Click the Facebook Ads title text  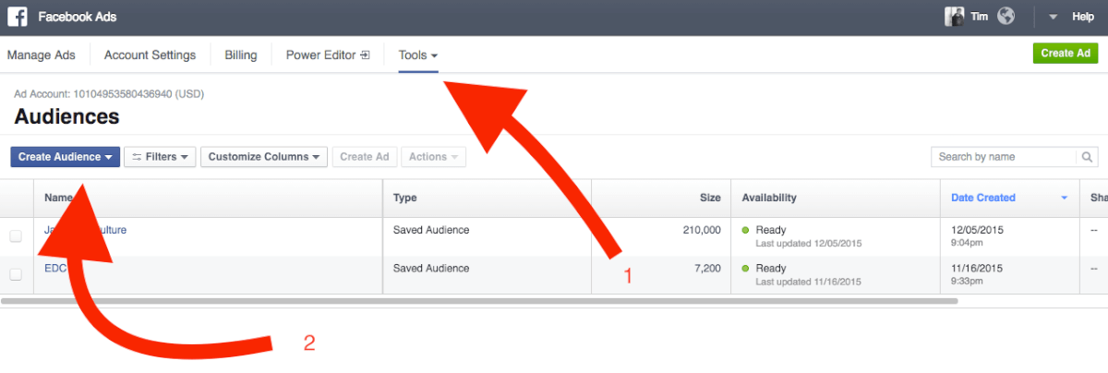78,17
